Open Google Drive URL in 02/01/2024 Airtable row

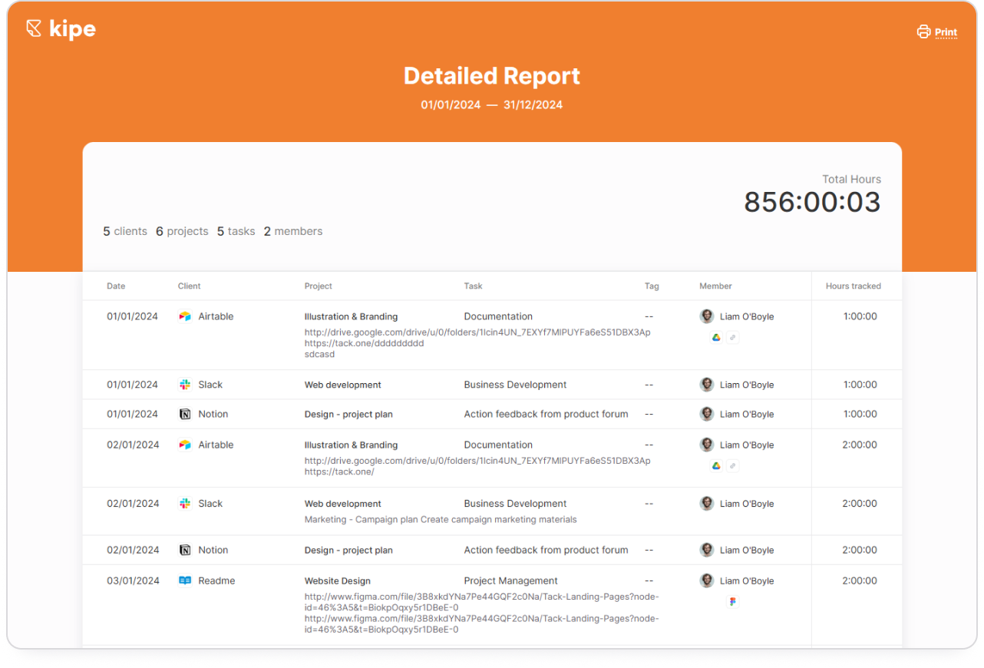477,461
